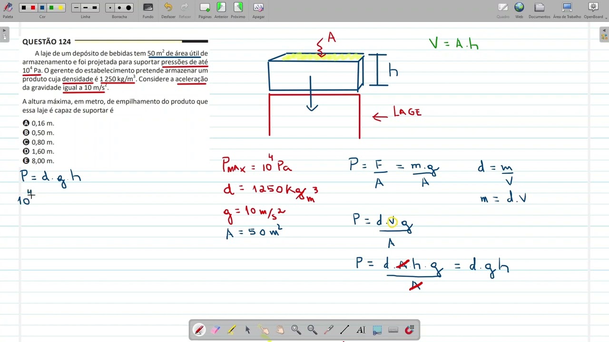This screenshot has height=342, width=609.
Task: Select the straight Line drawing tool
Action: (344, 330)
